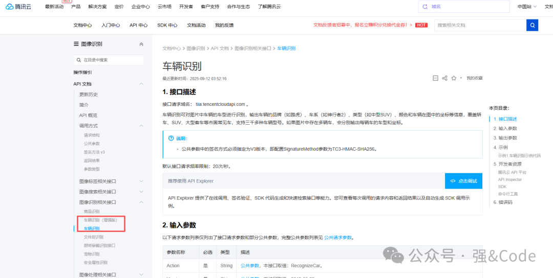Jump to 3. 输出参数 in the page outline
The height and width of the screenshot is (278, 553).
pos(505,138)
